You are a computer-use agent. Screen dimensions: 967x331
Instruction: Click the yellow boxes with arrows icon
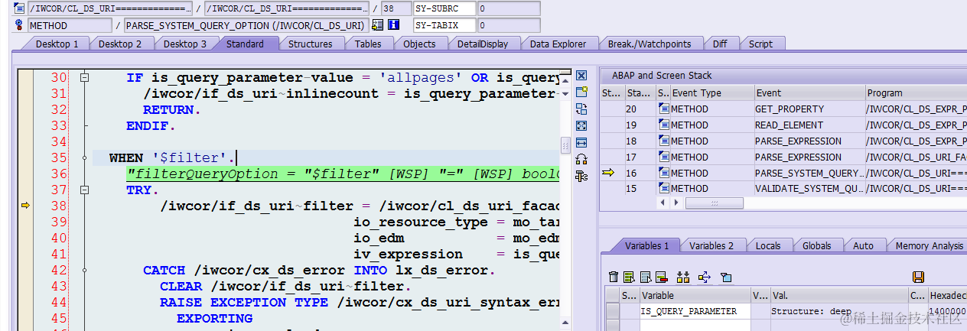(x=683, y=277)
